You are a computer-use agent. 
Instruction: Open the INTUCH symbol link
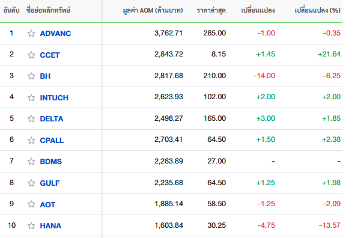point(54,97)
